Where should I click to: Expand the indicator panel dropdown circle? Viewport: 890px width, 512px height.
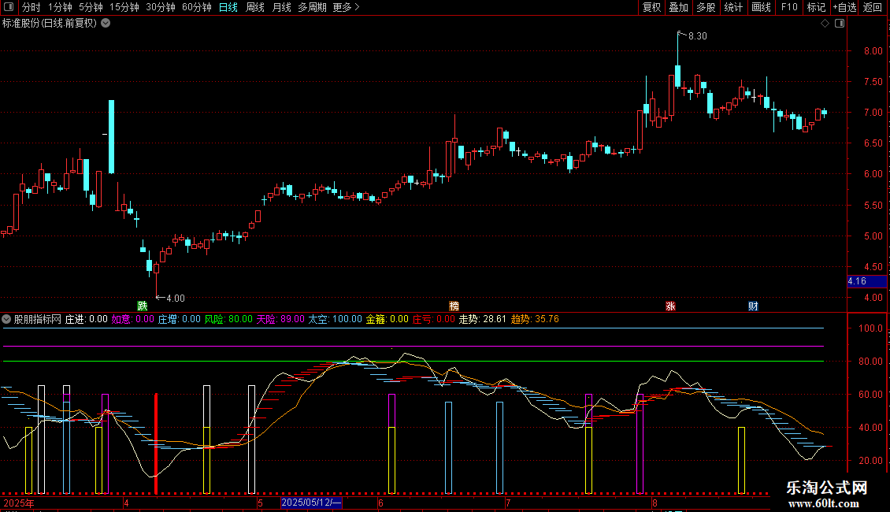6,319
